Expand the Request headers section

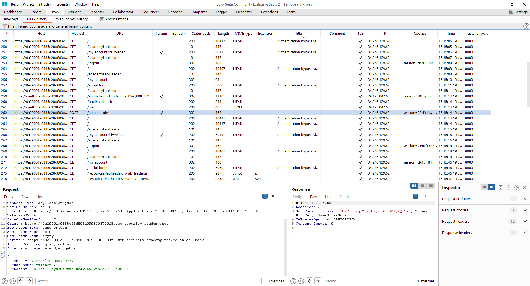pyautogui.click(x=525, y=221)
